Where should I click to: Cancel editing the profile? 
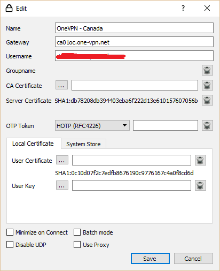pyautogui.click(x=193, y=258)
